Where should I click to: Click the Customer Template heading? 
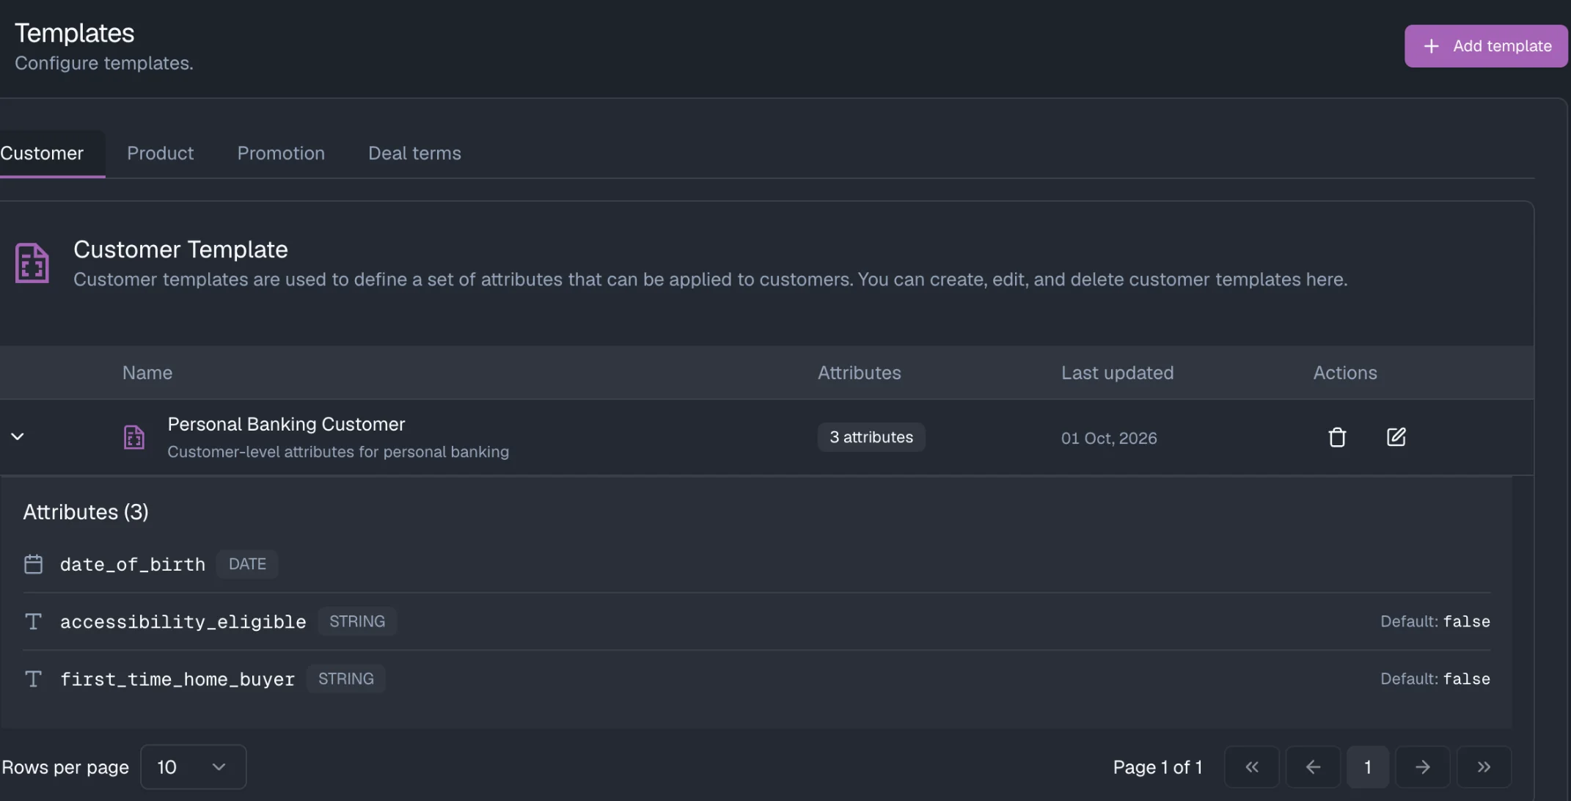pyautogui.click(x=180, y=249)
